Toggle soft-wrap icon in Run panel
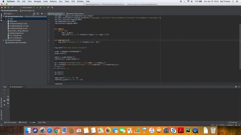 [x=8, y=97]
